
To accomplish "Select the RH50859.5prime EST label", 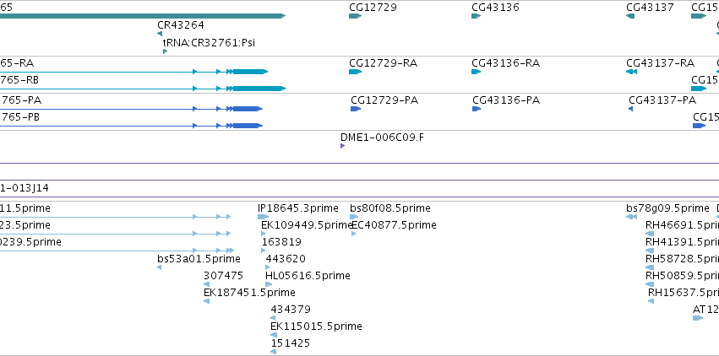I will point(682,276).
